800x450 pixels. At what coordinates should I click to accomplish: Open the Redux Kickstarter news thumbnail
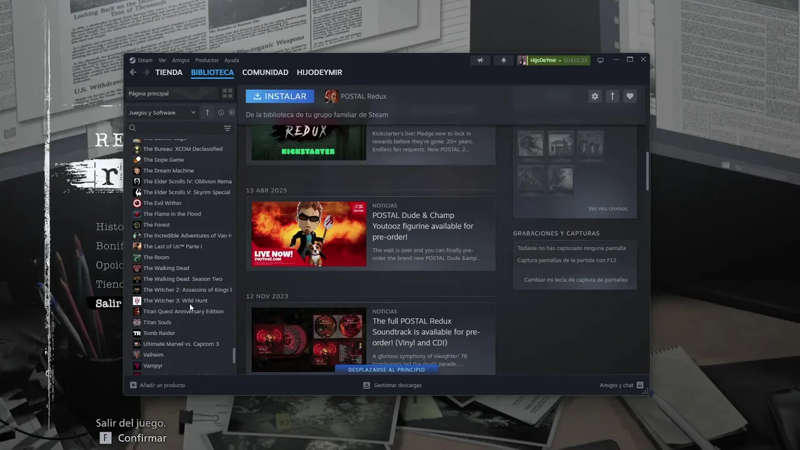coord(309,142)
